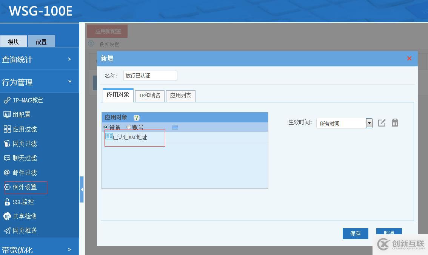
Task: Switch to the 应用对象 tab
Action: [118, 95]
